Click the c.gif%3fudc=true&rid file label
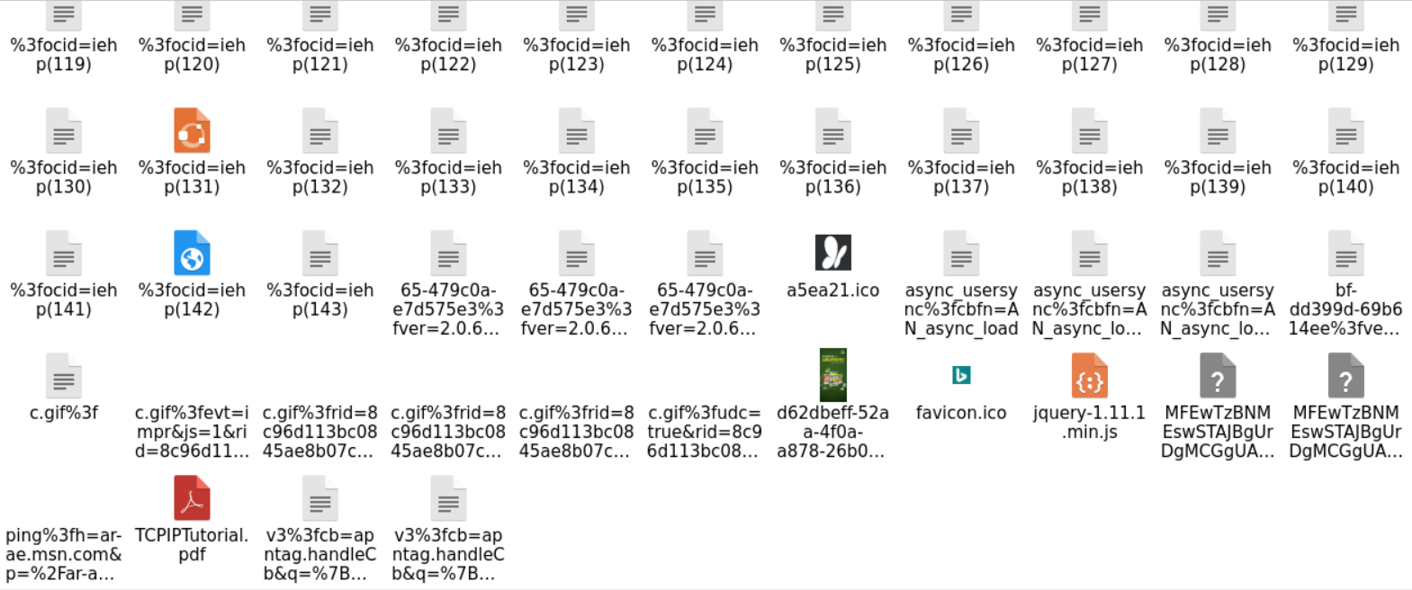 [x=705, y=432]
